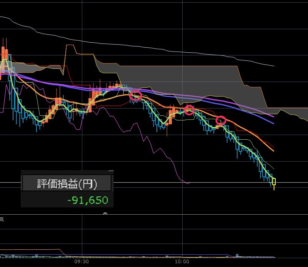Image resolution: width=308 pixels, height=267 pixels.
Task: Click the tall orange candlestick at top left
Action: 5,53
